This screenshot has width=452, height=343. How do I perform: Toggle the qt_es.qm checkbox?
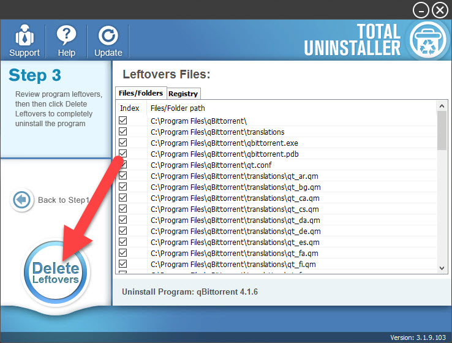[123, 242]
